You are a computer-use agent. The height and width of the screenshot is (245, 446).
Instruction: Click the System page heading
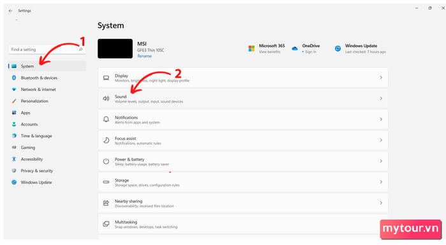point(111,25)
